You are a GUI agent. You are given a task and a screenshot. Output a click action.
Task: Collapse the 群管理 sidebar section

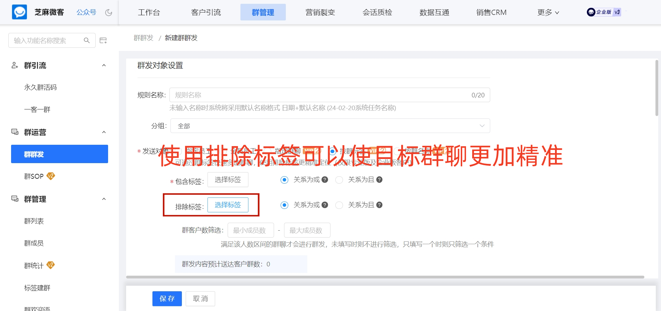click(x=104, y=199)
